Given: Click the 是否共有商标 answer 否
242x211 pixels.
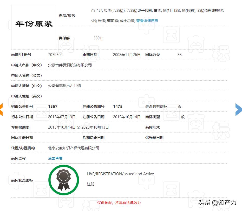Looking at the screenshot, I should 179,107.
